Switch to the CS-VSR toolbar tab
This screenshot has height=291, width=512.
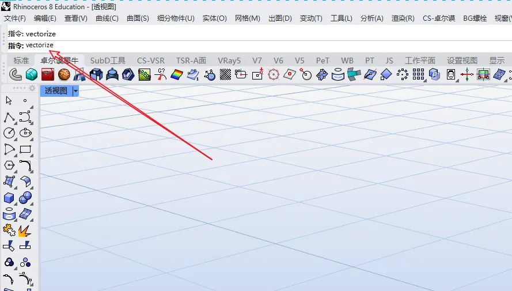(x=151, y=61)
